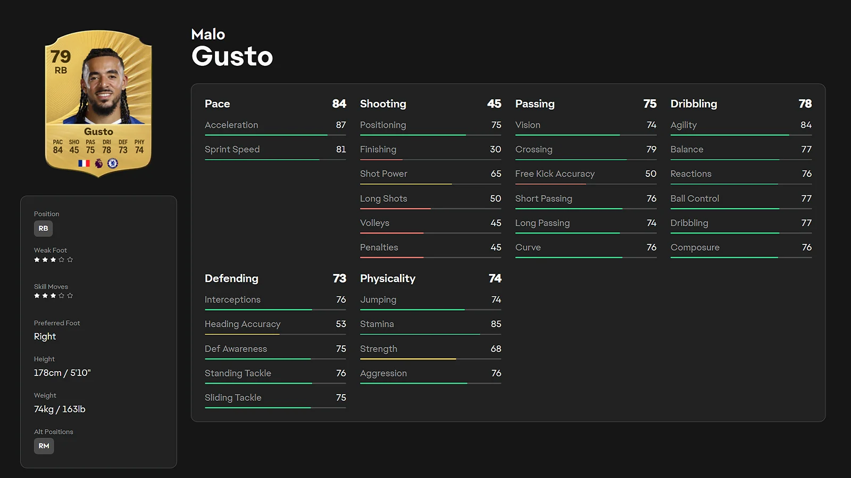Click the Stamina label
This screenshot has width=851, height=478.
pos(377,324)
